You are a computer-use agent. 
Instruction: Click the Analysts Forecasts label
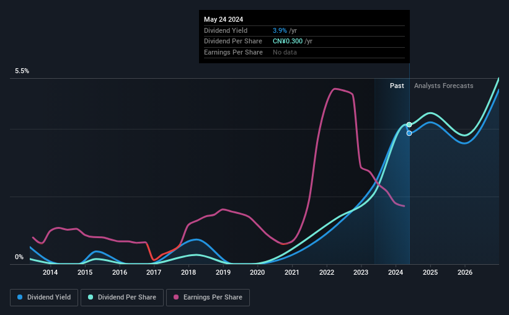[443, 86]
